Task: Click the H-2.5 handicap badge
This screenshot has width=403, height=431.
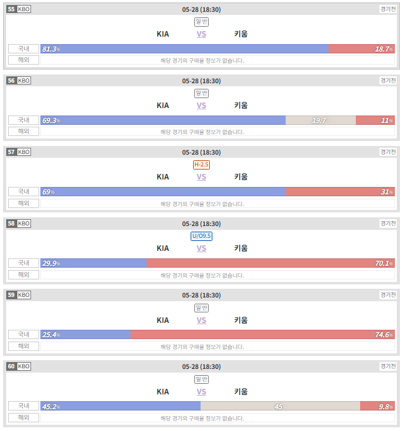Action: 201,165
